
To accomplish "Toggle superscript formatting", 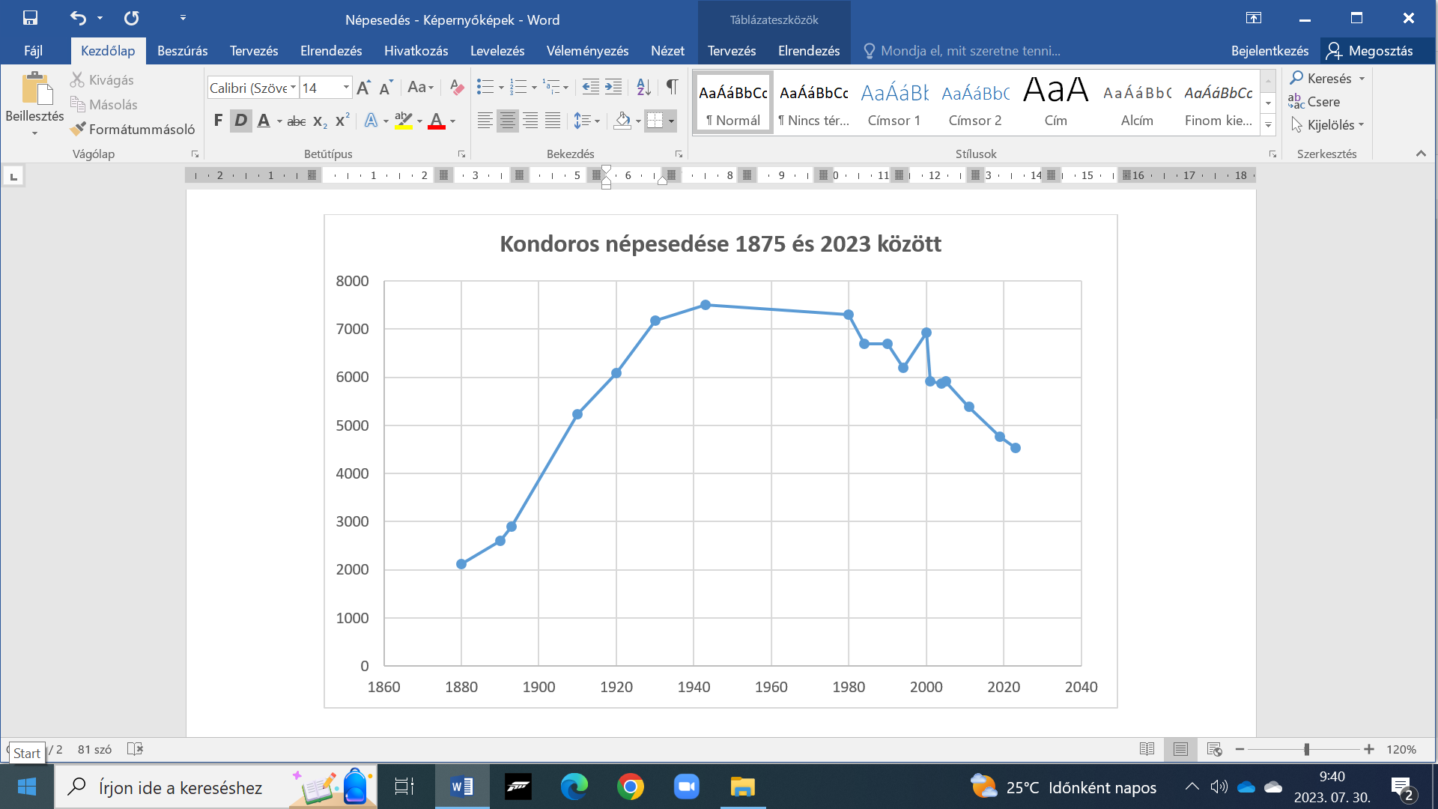I will 342,121.
